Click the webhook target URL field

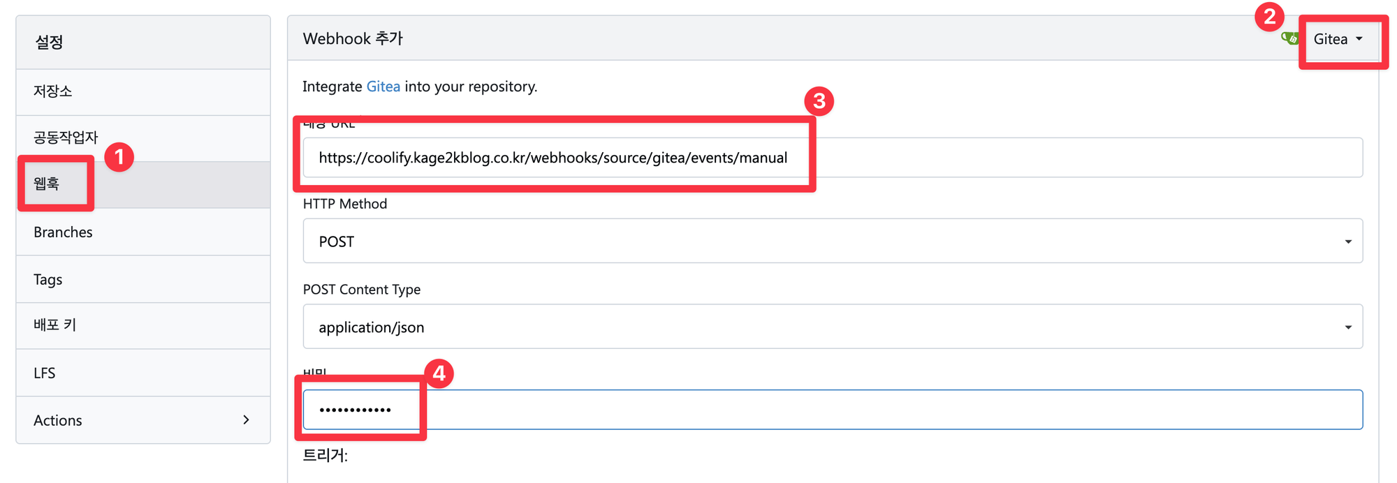click(x=832, y=158)
